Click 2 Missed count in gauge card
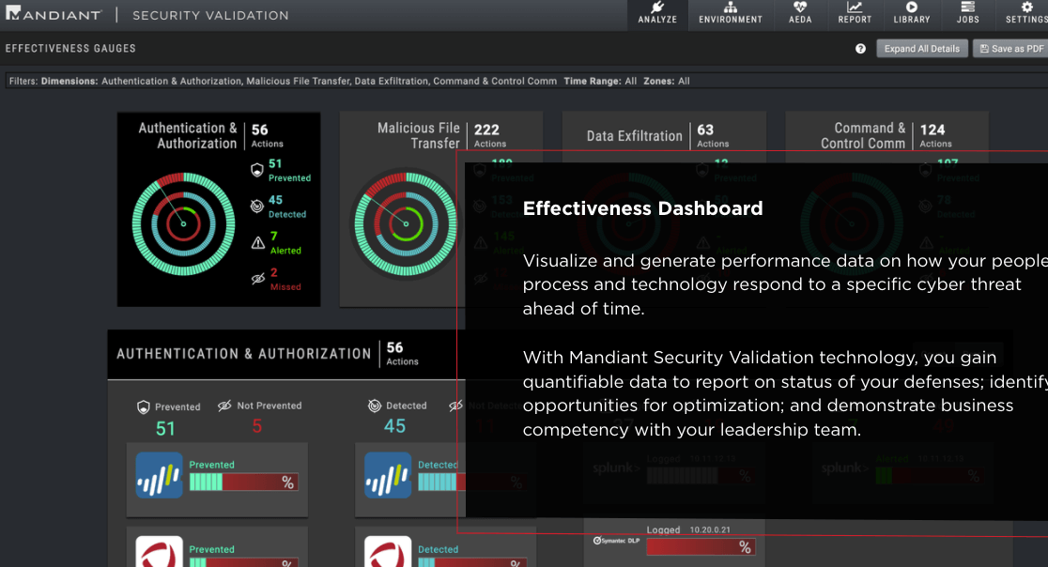This screenshot has height=567, width=1048. [x=285, y=279]
